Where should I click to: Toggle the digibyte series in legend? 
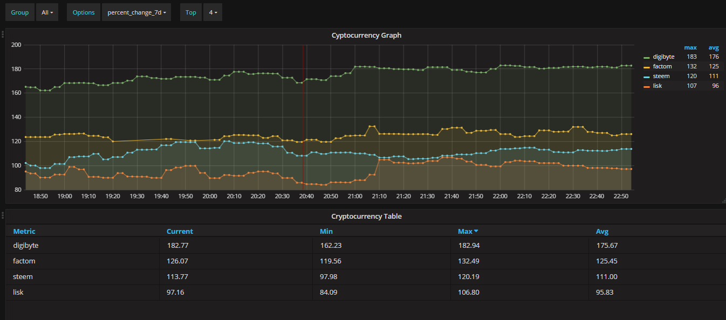[x=663, y=57]
